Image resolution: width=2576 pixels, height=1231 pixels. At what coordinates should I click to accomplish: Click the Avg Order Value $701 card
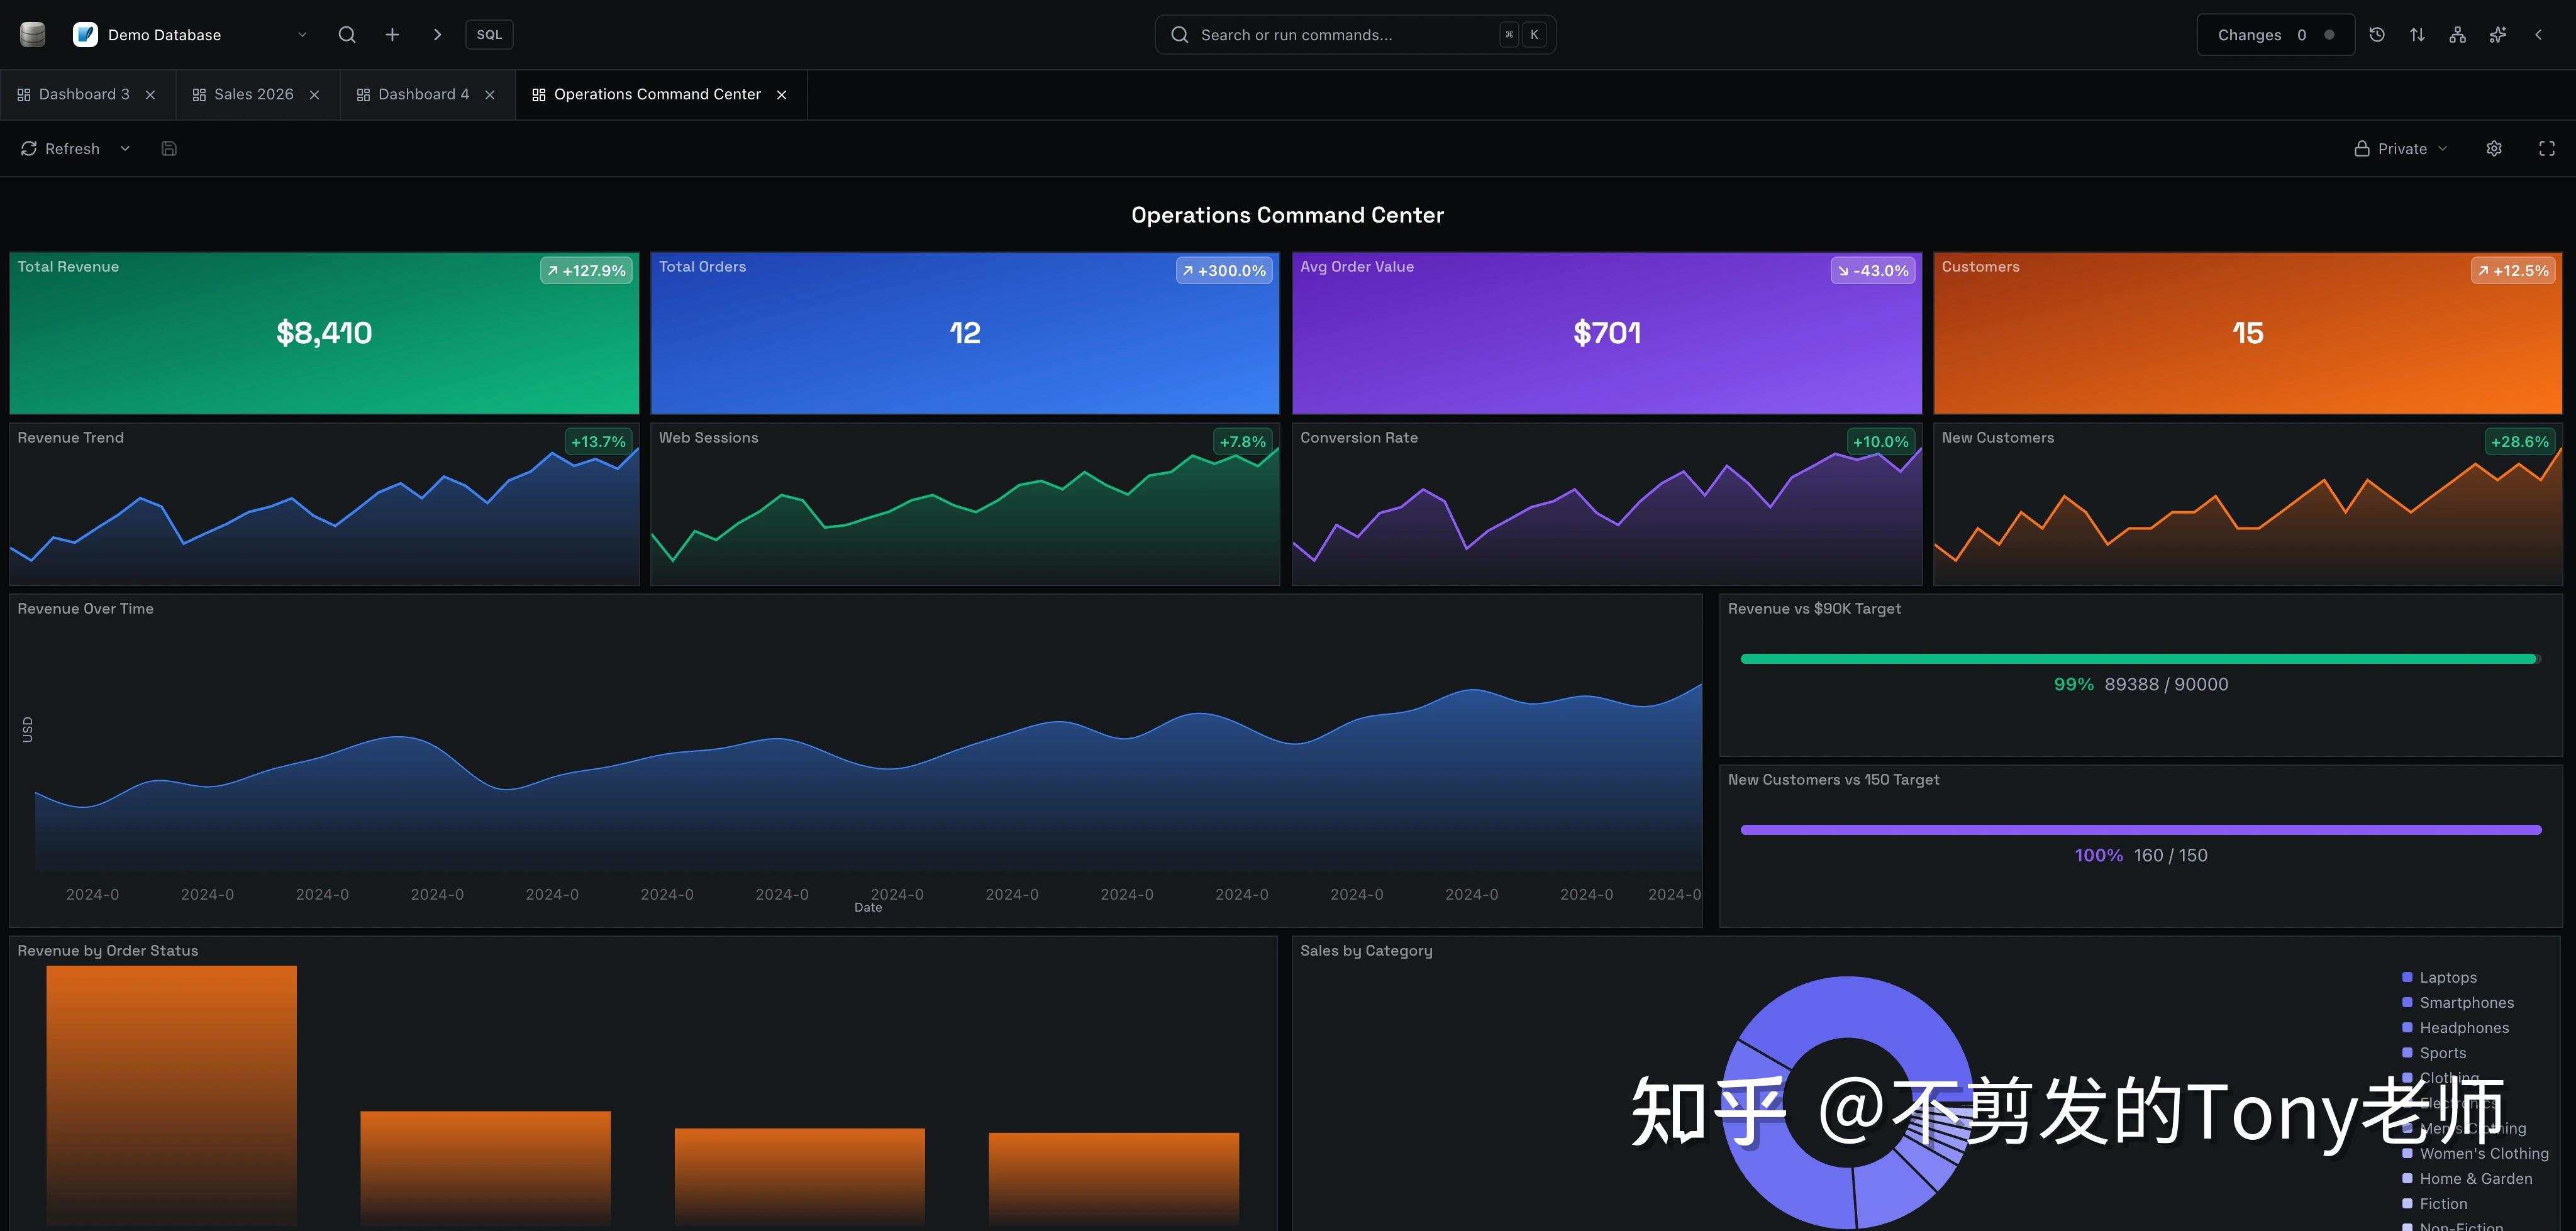pyautogui.click(x=1606, y=333)
